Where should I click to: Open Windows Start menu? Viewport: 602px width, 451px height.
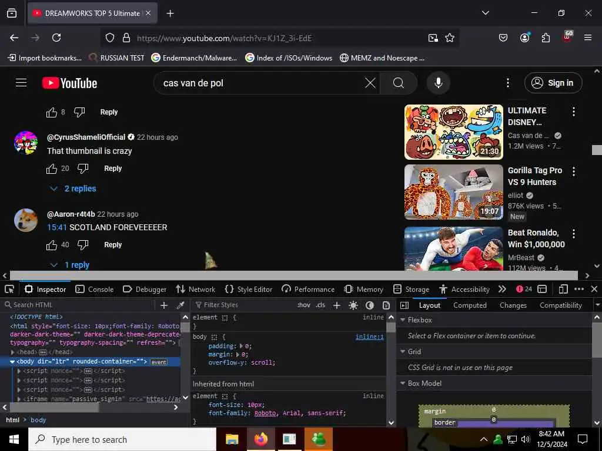(x=14, y=439)
